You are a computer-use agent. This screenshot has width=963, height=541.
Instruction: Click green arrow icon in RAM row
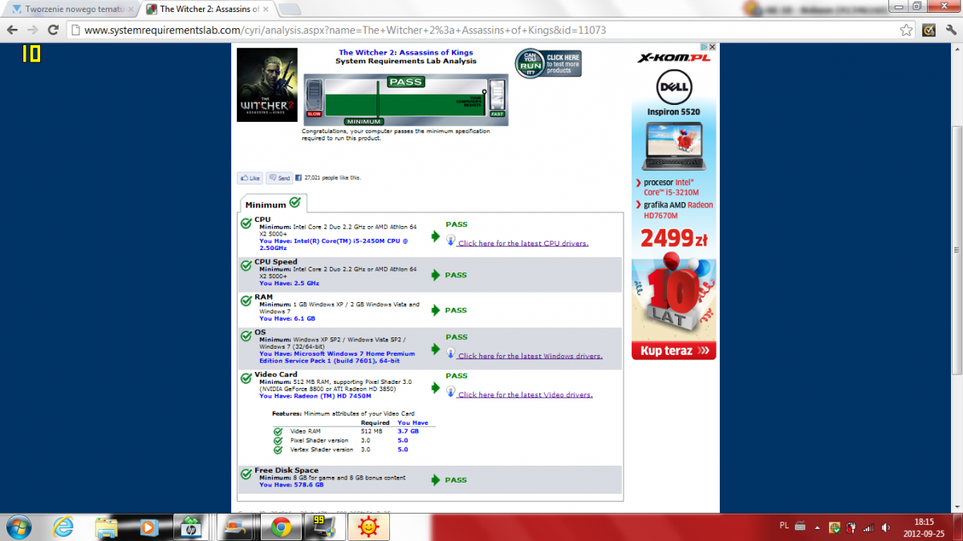click(436, 310)
